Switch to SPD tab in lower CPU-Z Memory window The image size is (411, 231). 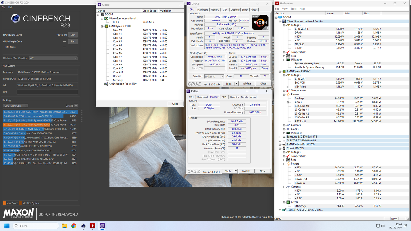[224, 97]
